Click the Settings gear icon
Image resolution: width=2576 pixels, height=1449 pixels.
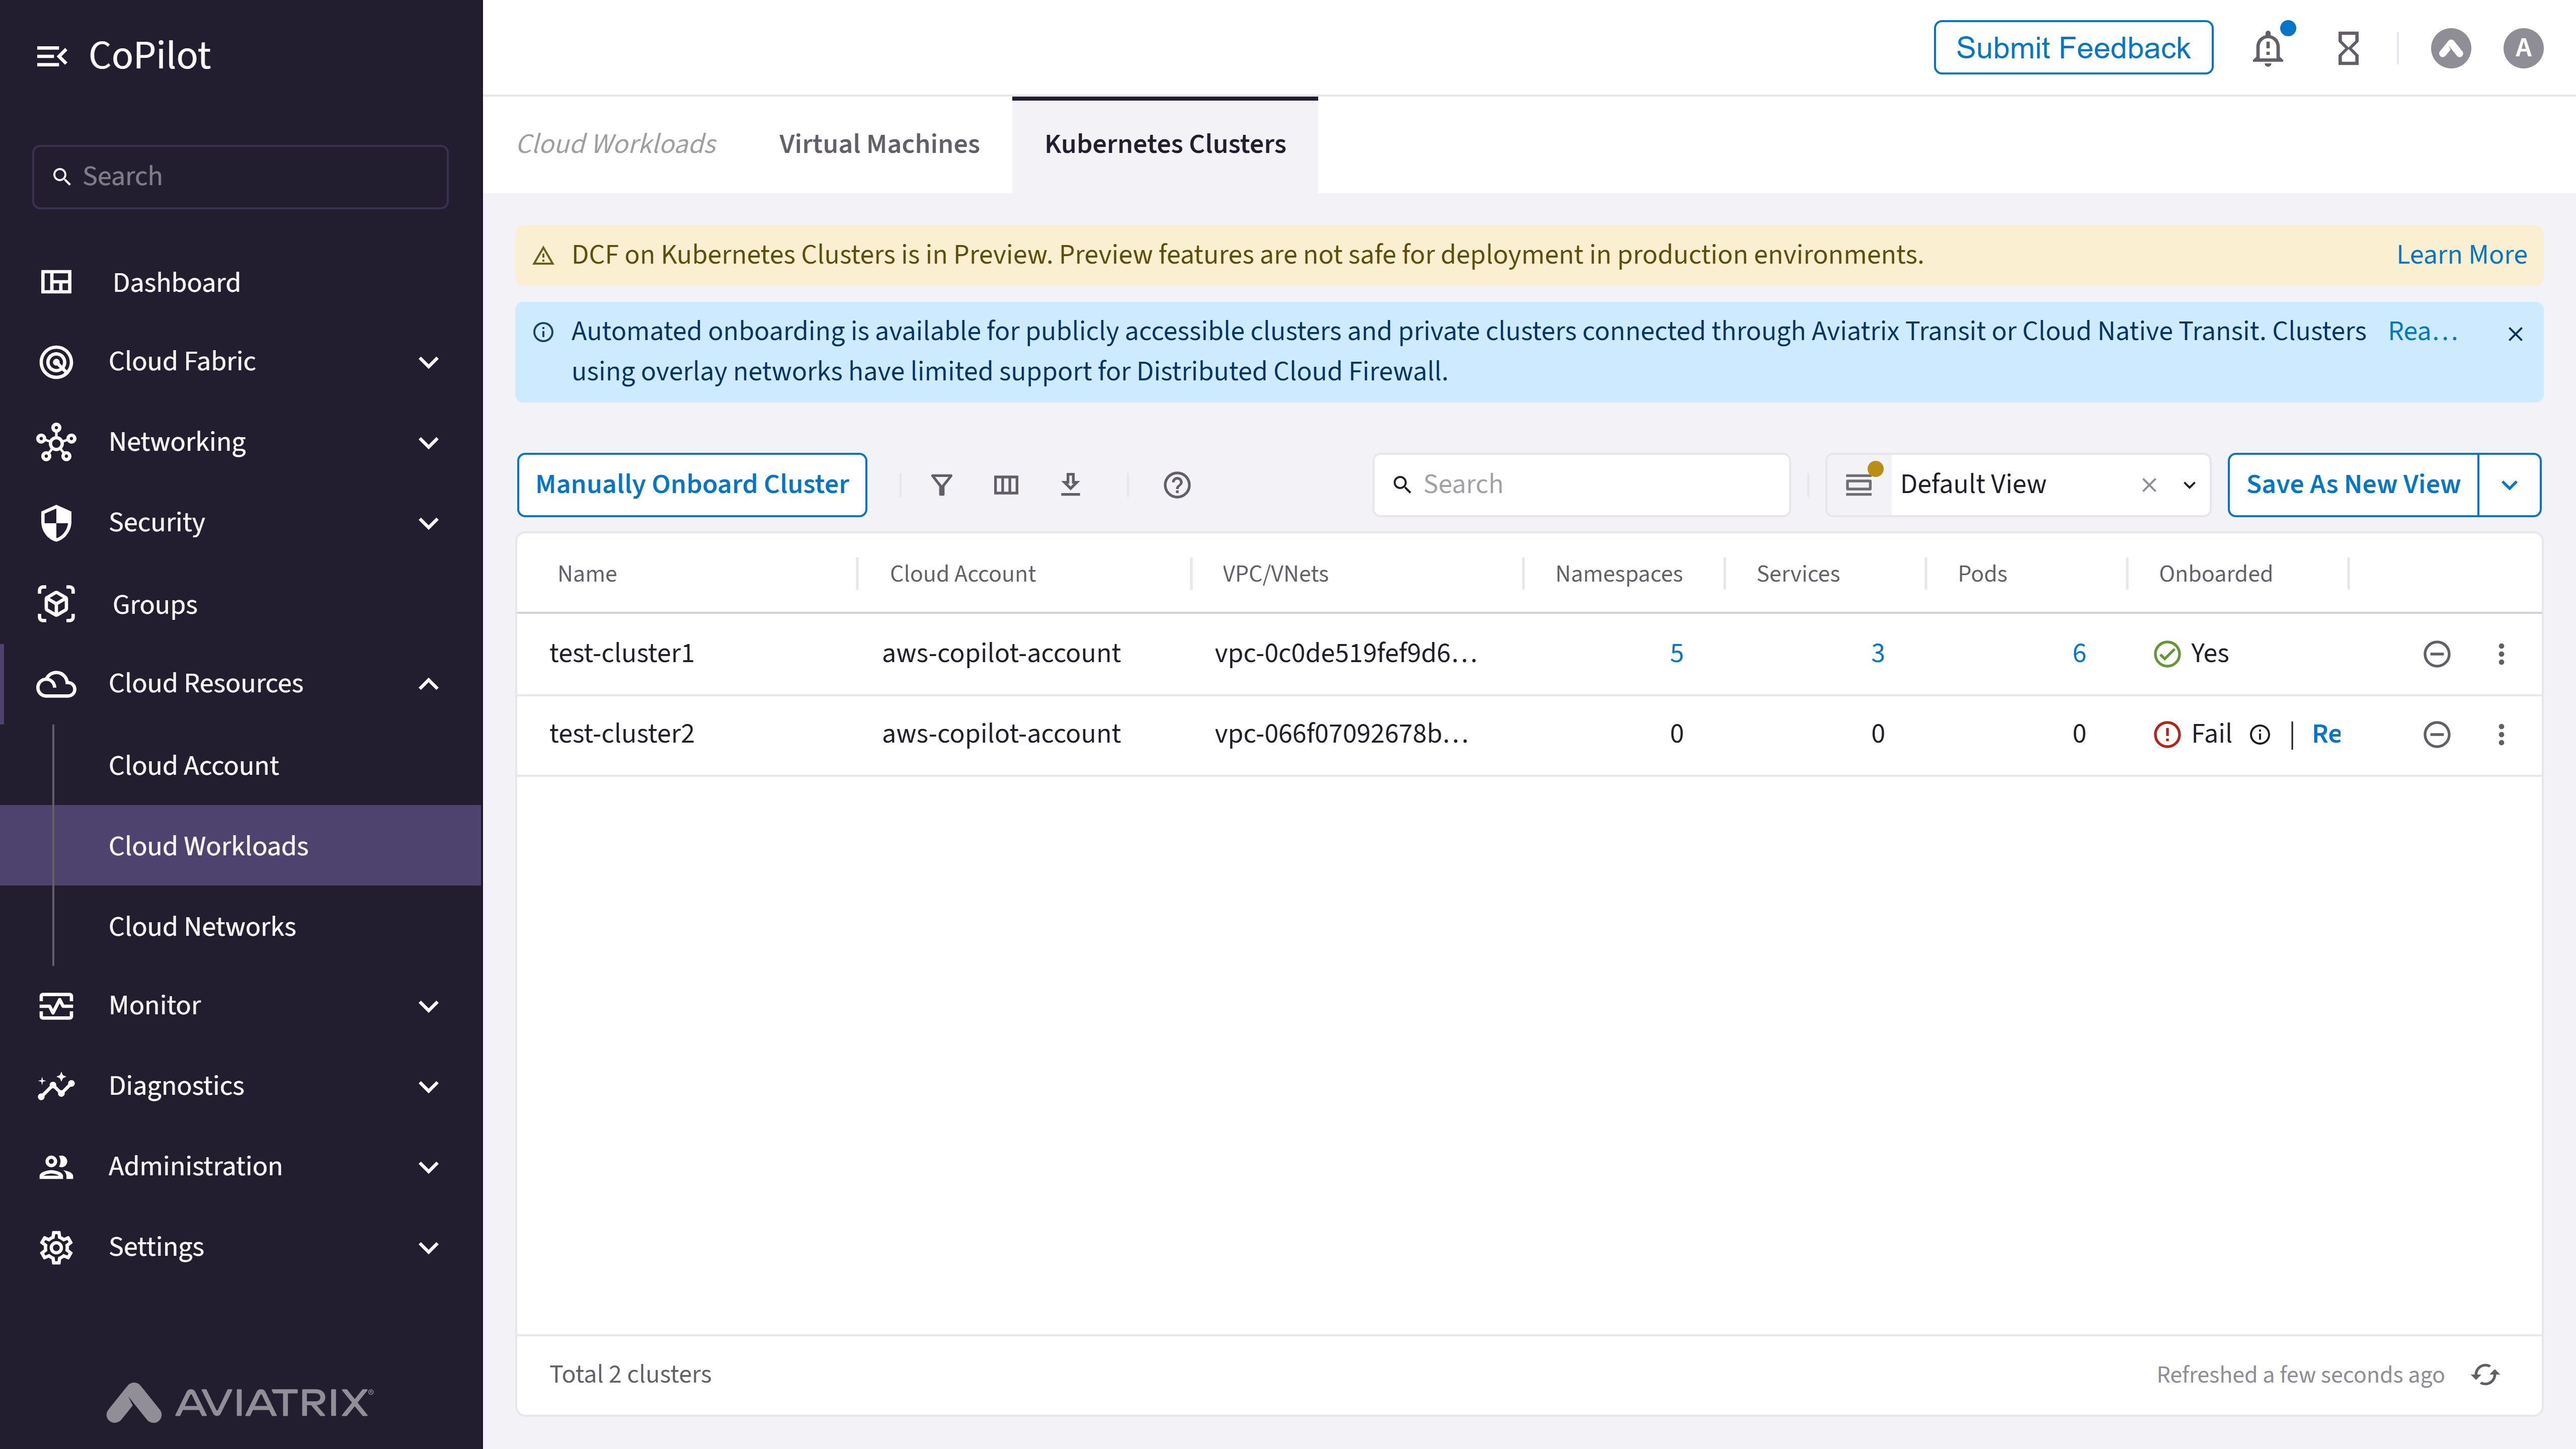pyautogui.click(x=56, y=1248)
